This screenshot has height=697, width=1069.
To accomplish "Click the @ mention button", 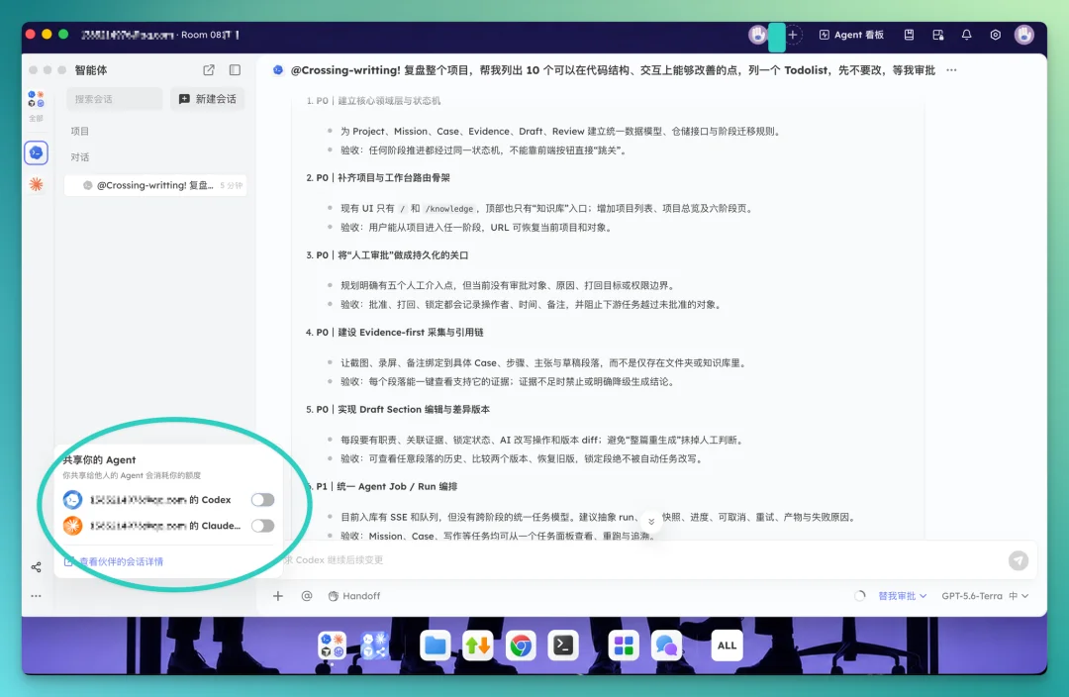I will pos(307,596).
